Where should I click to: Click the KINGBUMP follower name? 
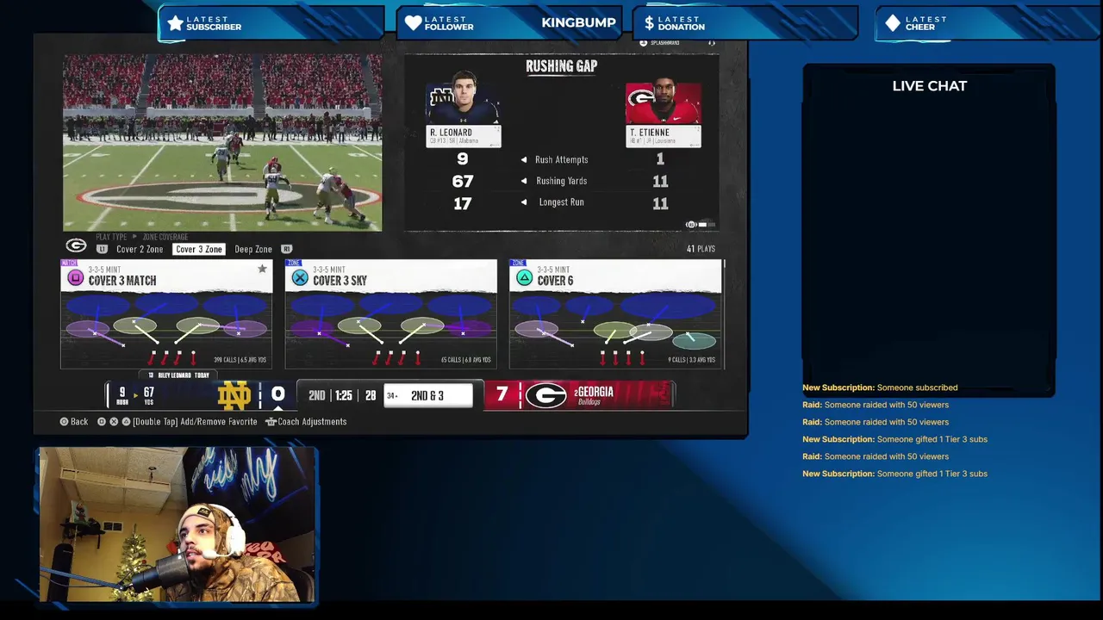578,22
